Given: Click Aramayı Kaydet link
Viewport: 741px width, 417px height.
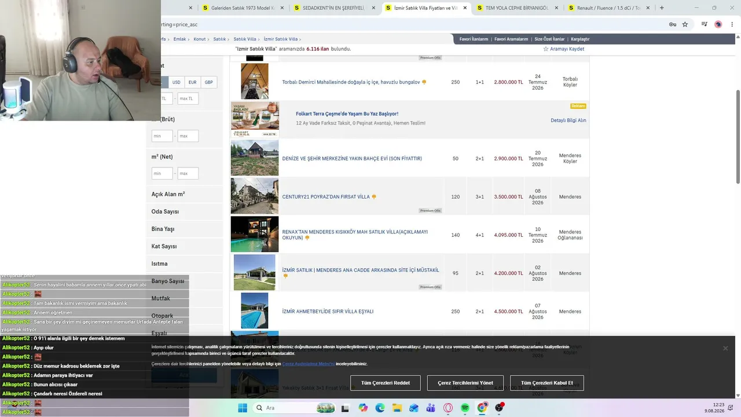Looking at the screenshot, I should [567, 49].
